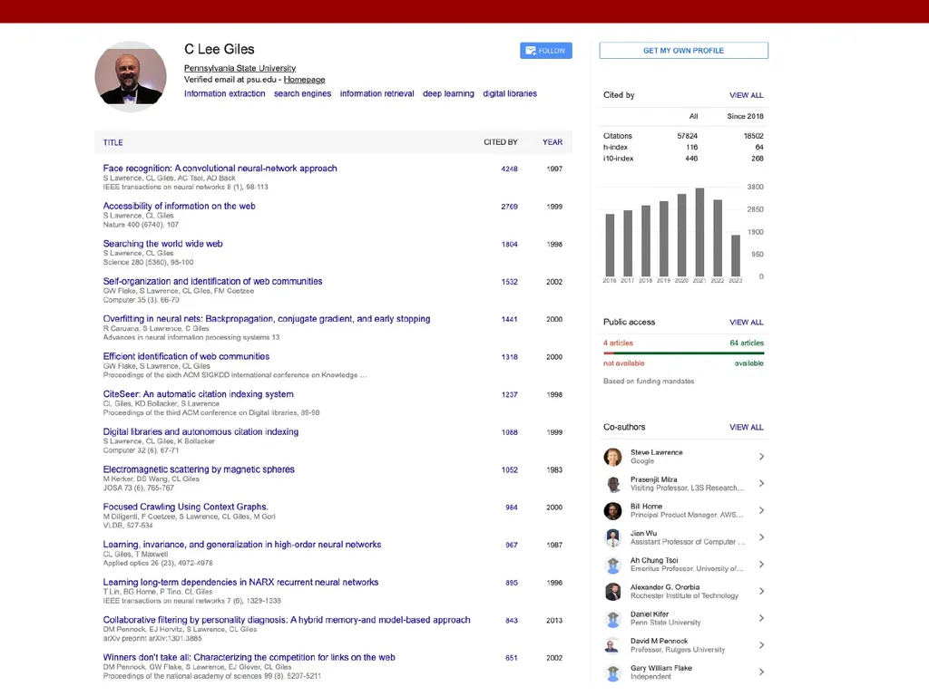The image size is (929, 696).
Task: Click Prasenjit Mitra's avatar icon
Action: point(612,484)
